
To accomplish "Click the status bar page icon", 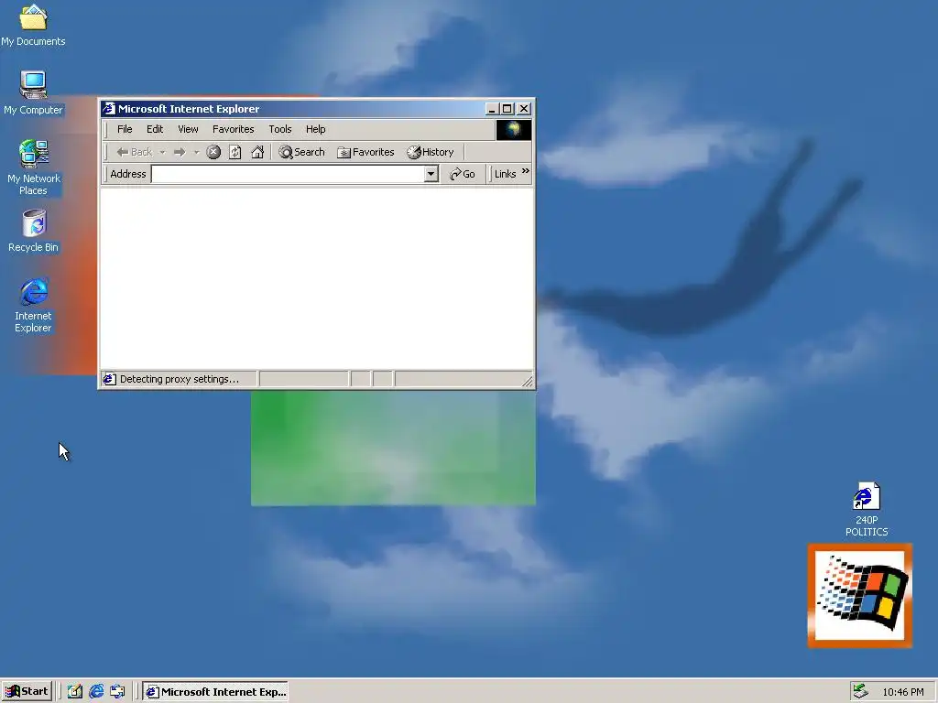I will 109,379.
